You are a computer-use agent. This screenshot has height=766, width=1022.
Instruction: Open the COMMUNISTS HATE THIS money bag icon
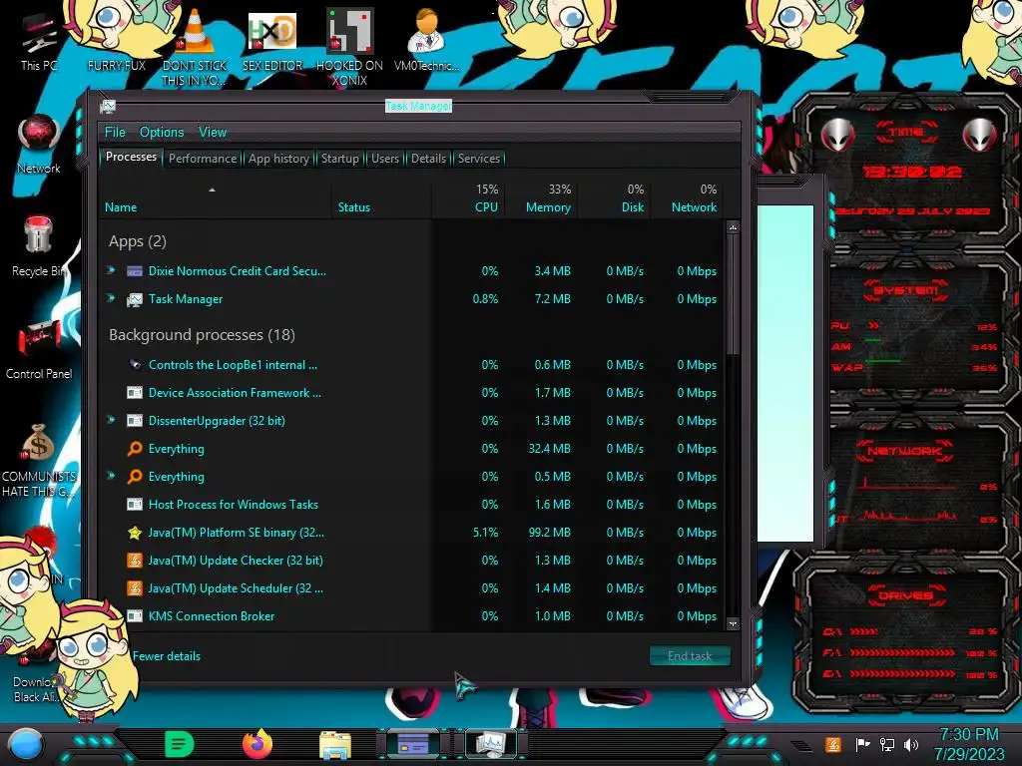[x=39, y=459]
